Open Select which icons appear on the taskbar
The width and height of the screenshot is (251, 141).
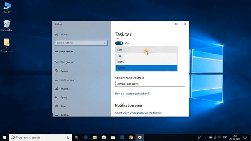click(138, 113)
